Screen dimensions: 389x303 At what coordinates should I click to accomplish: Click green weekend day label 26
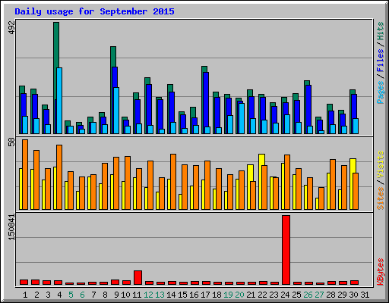[x=308, y=295]
